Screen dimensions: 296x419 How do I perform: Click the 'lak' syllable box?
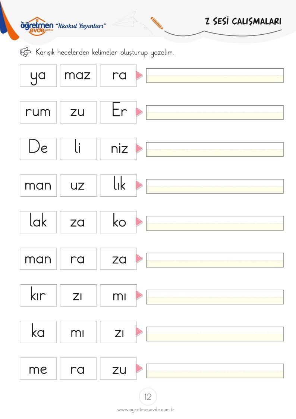38,222
